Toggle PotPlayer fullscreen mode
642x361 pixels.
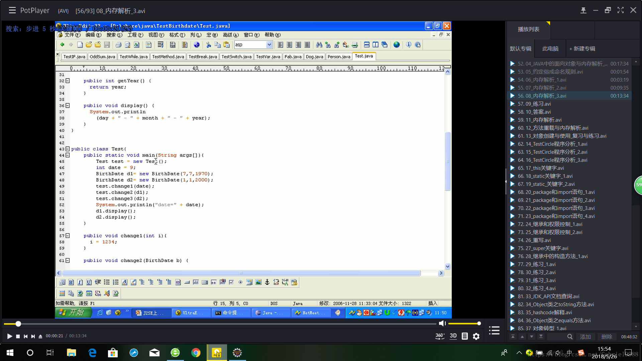coord(621,10)
